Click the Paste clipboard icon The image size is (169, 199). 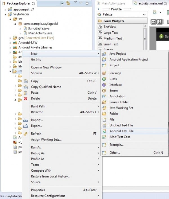[26, 93]
